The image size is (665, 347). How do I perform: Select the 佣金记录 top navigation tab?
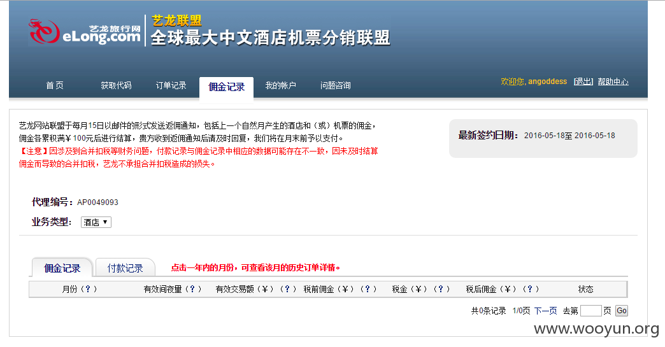pyautogui.click(x=227, y=87)
